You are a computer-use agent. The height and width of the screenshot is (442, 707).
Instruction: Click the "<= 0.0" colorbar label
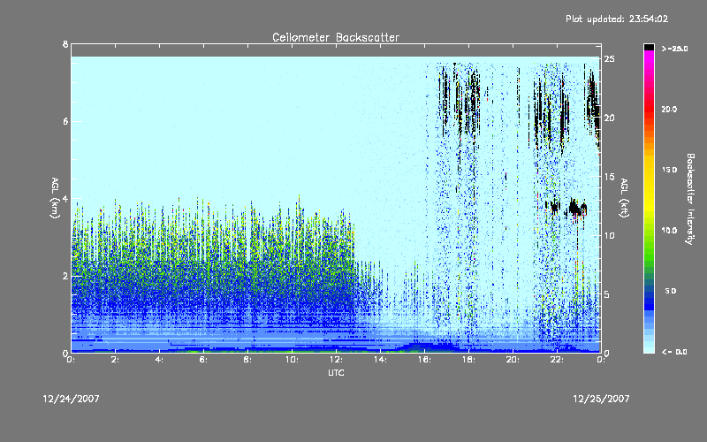coord(674,351)
